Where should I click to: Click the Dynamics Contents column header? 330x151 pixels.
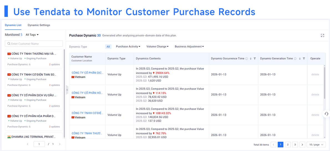coord(148,59)
